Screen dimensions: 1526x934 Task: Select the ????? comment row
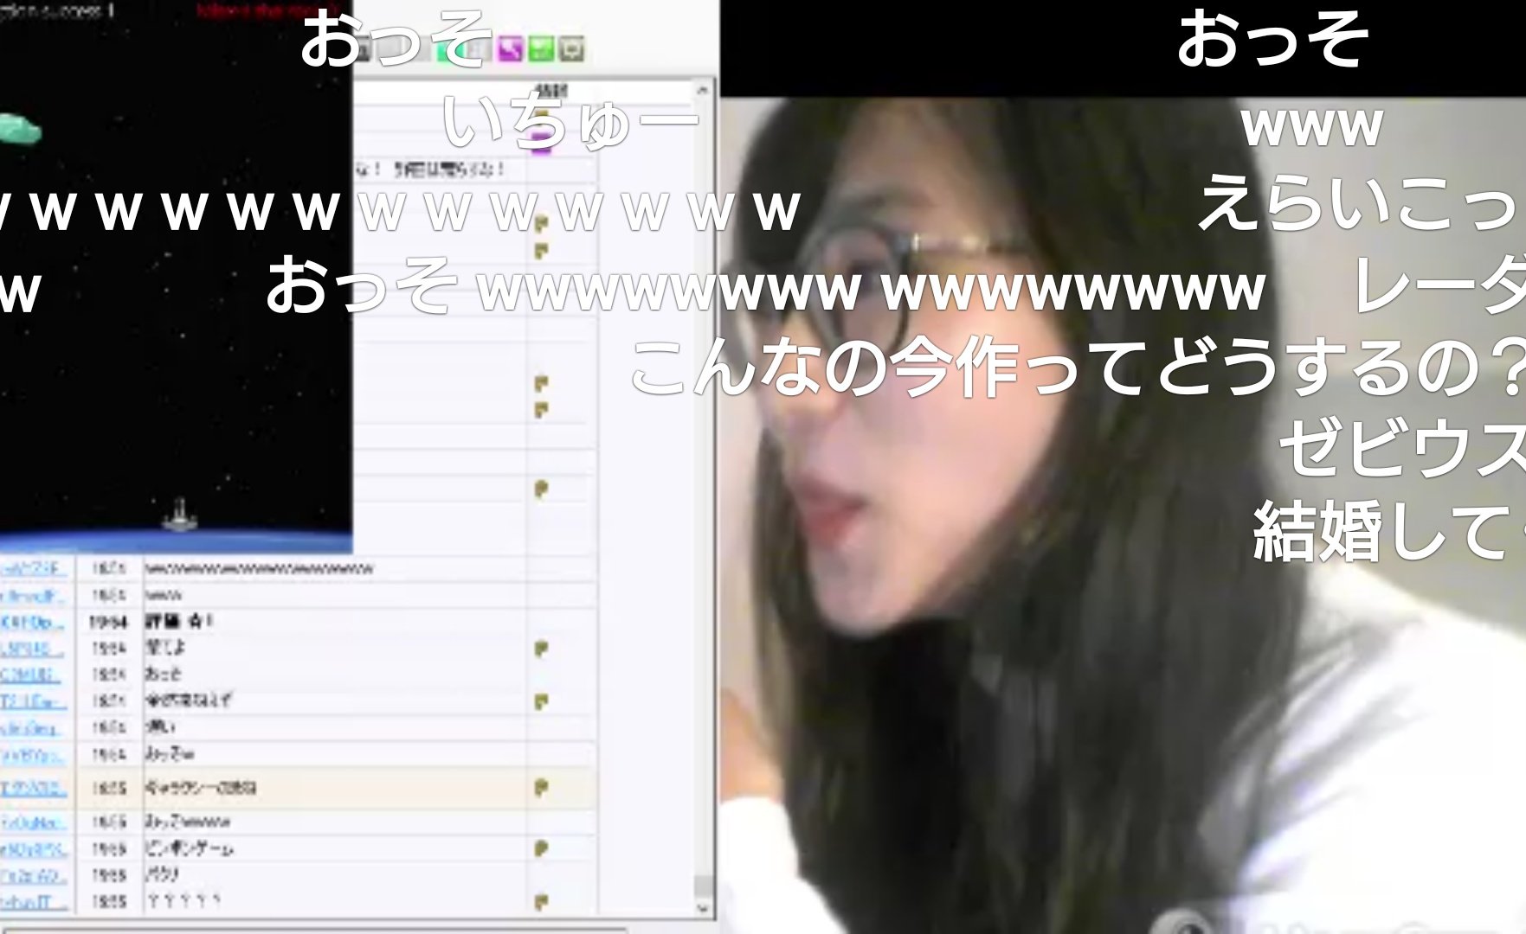(299, 902)
